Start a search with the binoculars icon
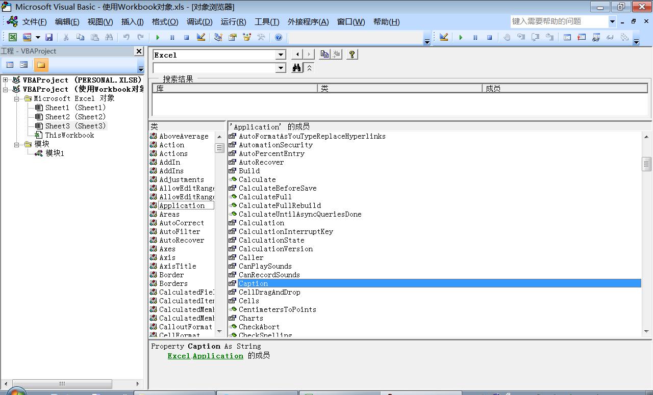 297,67
